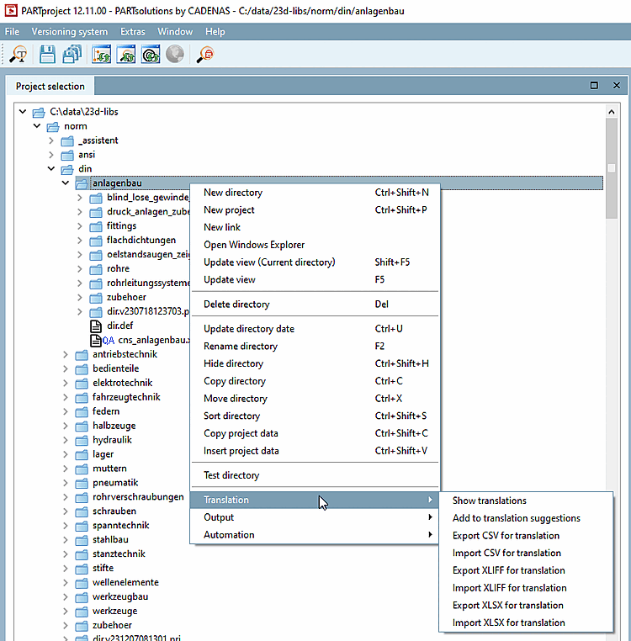
Task: Click the magnifier with red lock icon
Action: click(205, 54)
